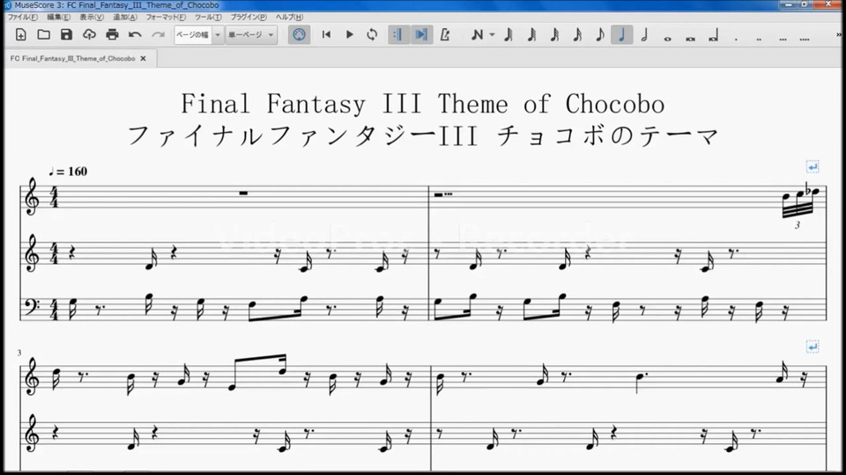
Task: Open the ヘルプ(H) menu
Action: coord(289,18)
